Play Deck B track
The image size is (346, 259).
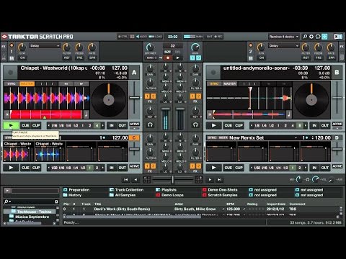click(x=213, y=125)
